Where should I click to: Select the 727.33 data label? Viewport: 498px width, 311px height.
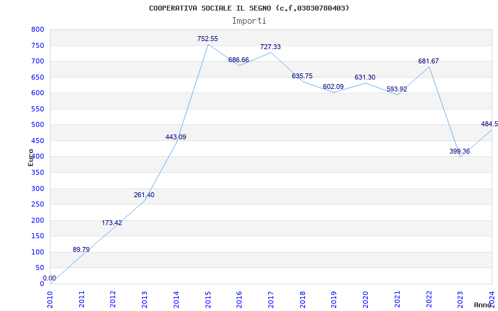tap(270, 47)
